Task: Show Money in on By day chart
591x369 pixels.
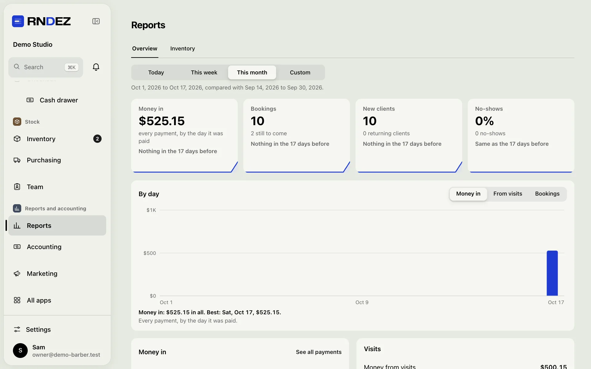Action: pyautogui.click(x=468, y=194)
